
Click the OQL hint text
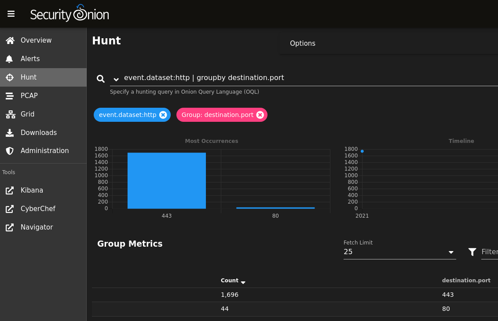point(184,92)
